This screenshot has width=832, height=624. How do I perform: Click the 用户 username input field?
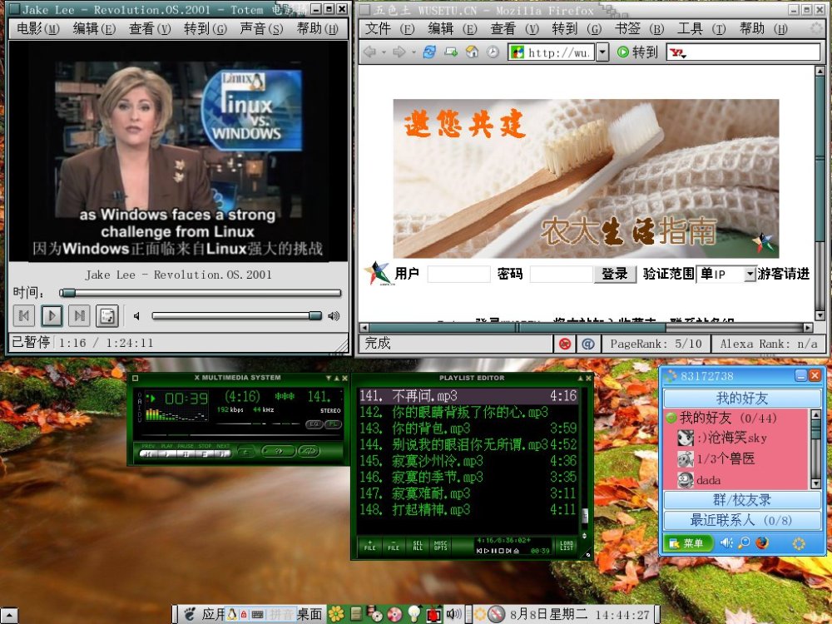[x=458, y=274]
